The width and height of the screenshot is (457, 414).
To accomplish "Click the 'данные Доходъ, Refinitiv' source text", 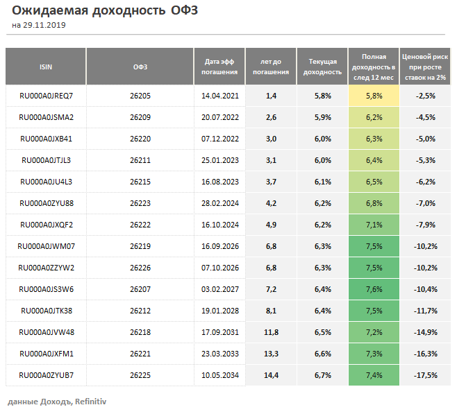I will pyautogui.click(x=57, y=402).
